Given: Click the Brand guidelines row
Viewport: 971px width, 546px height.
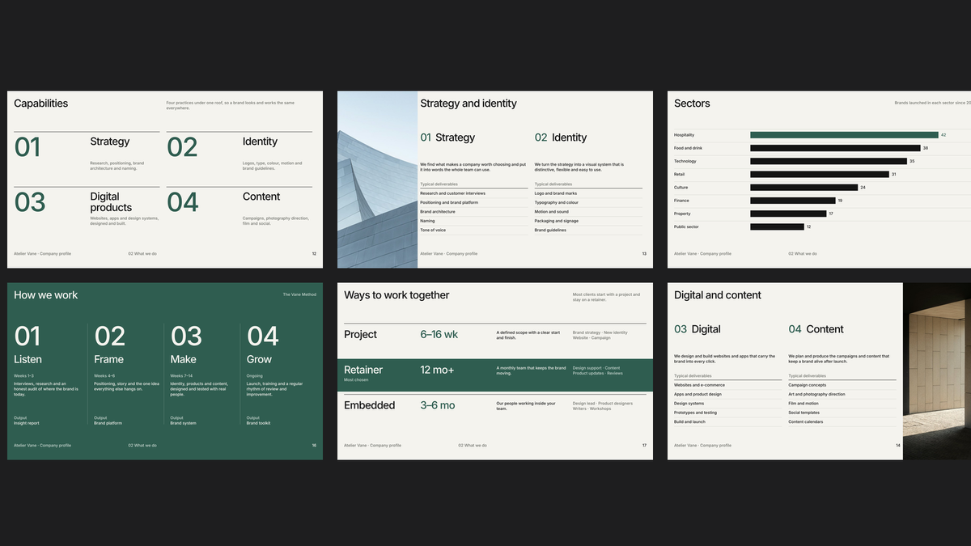Looking at the screenshot, I should click(x=588, y=230).
